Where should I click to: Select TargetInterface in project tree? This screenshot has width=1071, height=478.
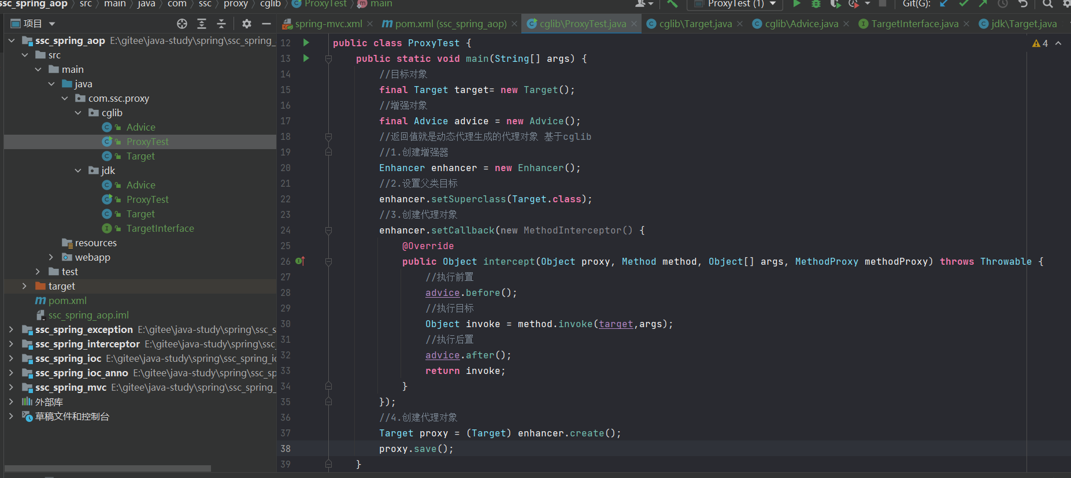coord(160,228)
